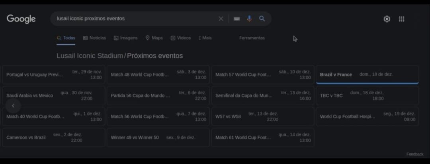Select the Brazil v France event
This screenshot has width=430, height=164.
click(x=367, y=74)
